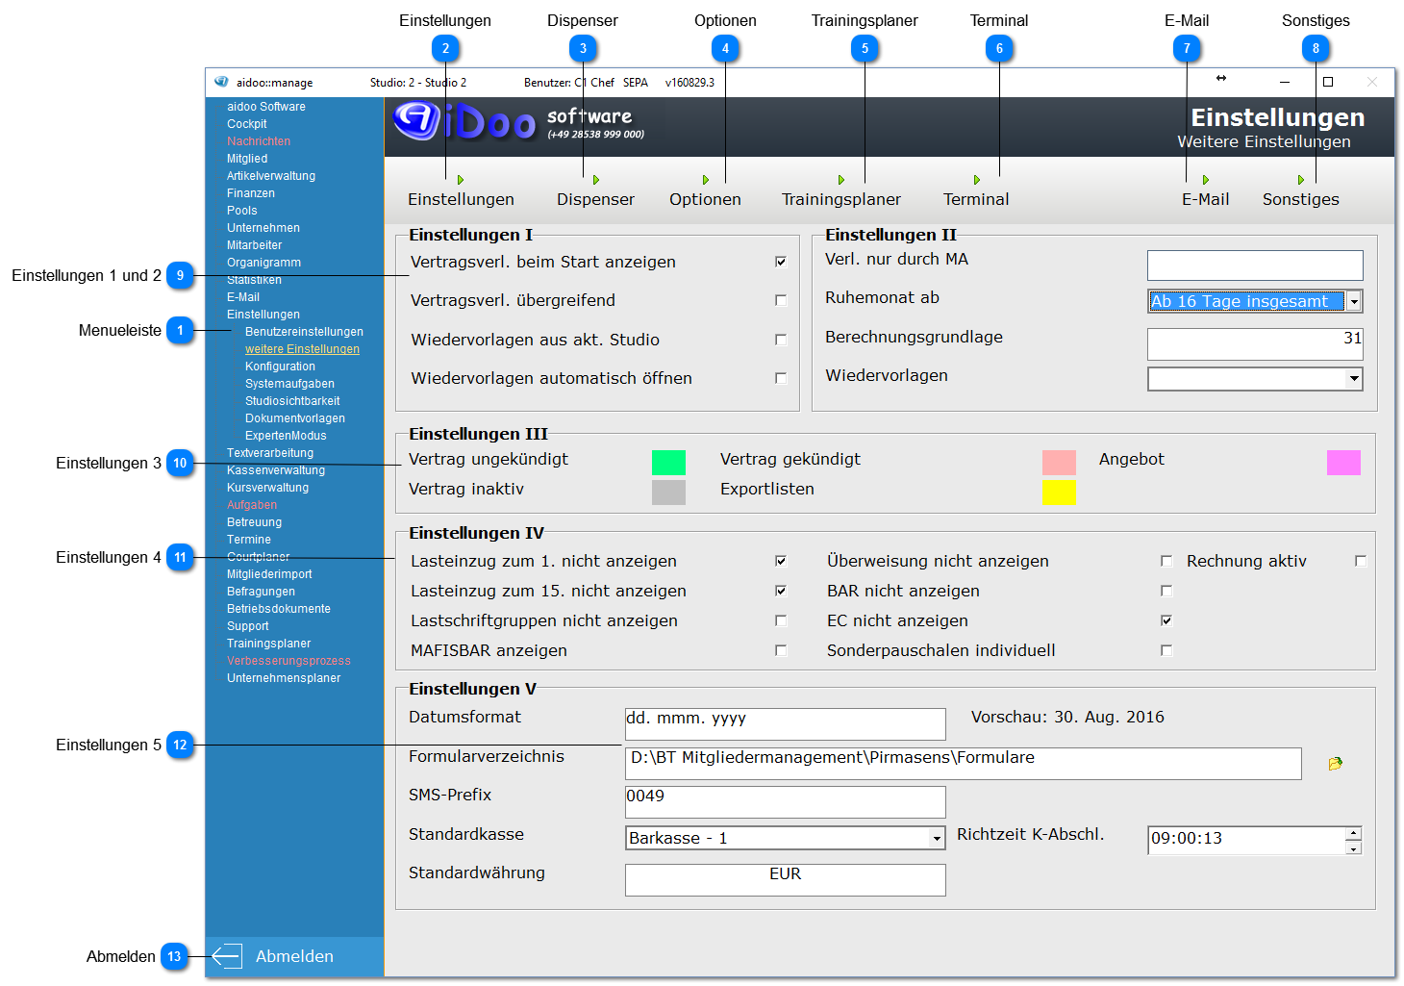
Task: Click the Standardwährung EUR field
Action: tap(786, 879)
